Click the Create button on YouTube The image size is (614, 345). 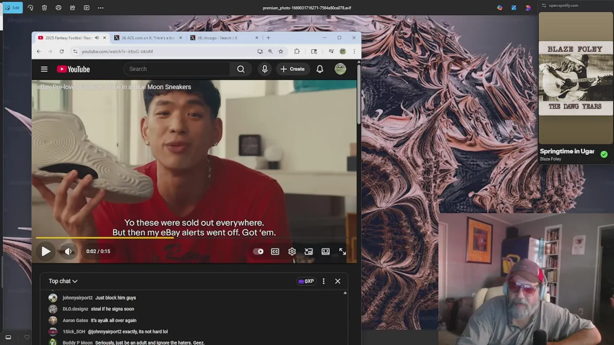pos(293,69)
